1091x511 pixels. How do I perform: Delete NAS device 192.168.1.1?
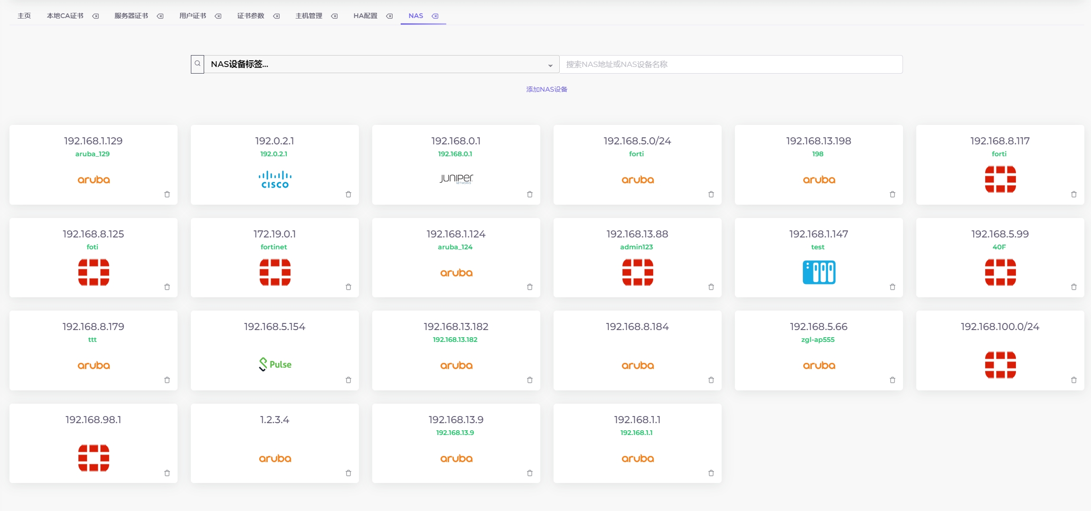711,473
